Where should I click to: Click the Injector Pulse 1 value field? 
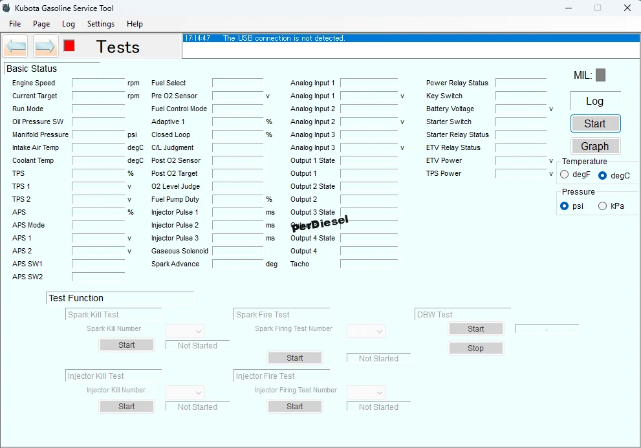coord(237,213)
